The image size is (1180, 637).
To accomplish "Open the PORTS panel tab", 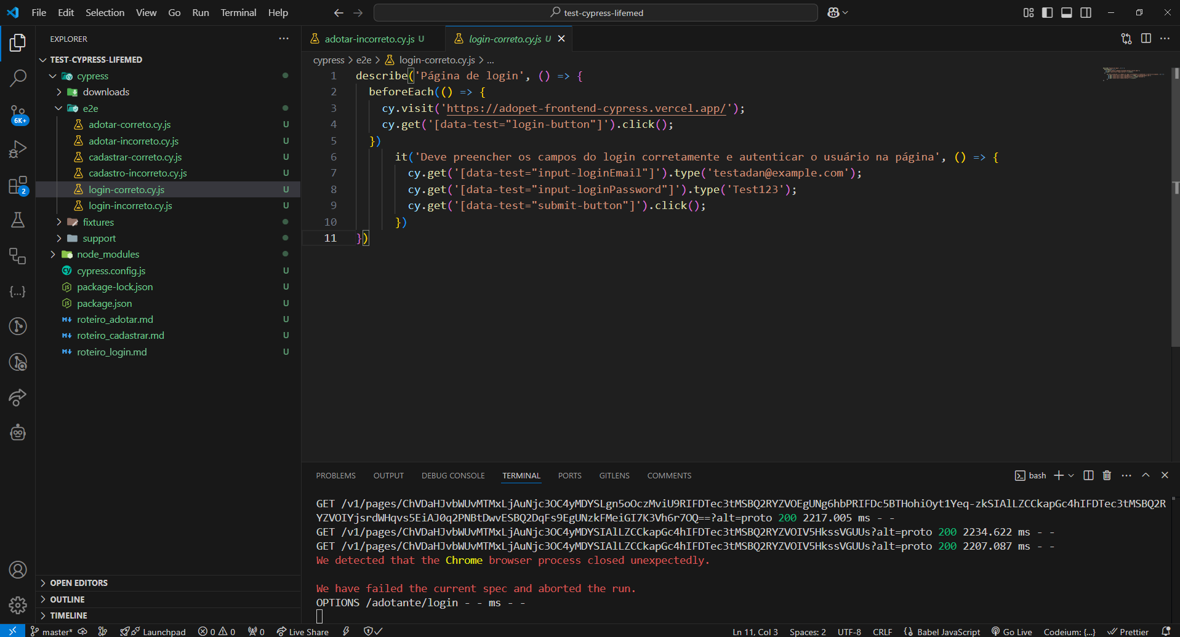I will [569, 476].
